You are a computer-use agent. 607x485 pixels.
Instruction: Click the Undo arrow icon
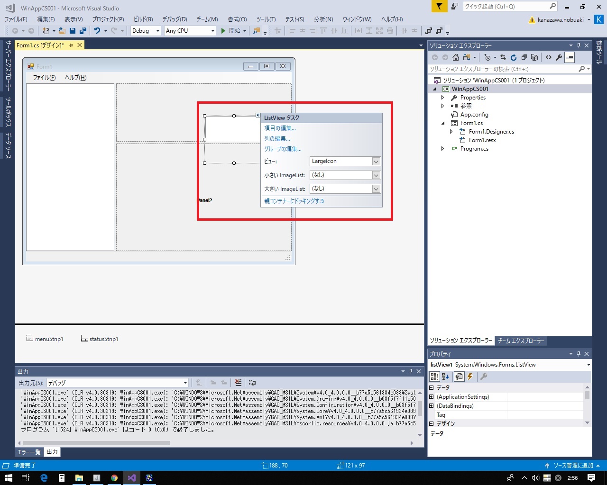pos(97,31)
